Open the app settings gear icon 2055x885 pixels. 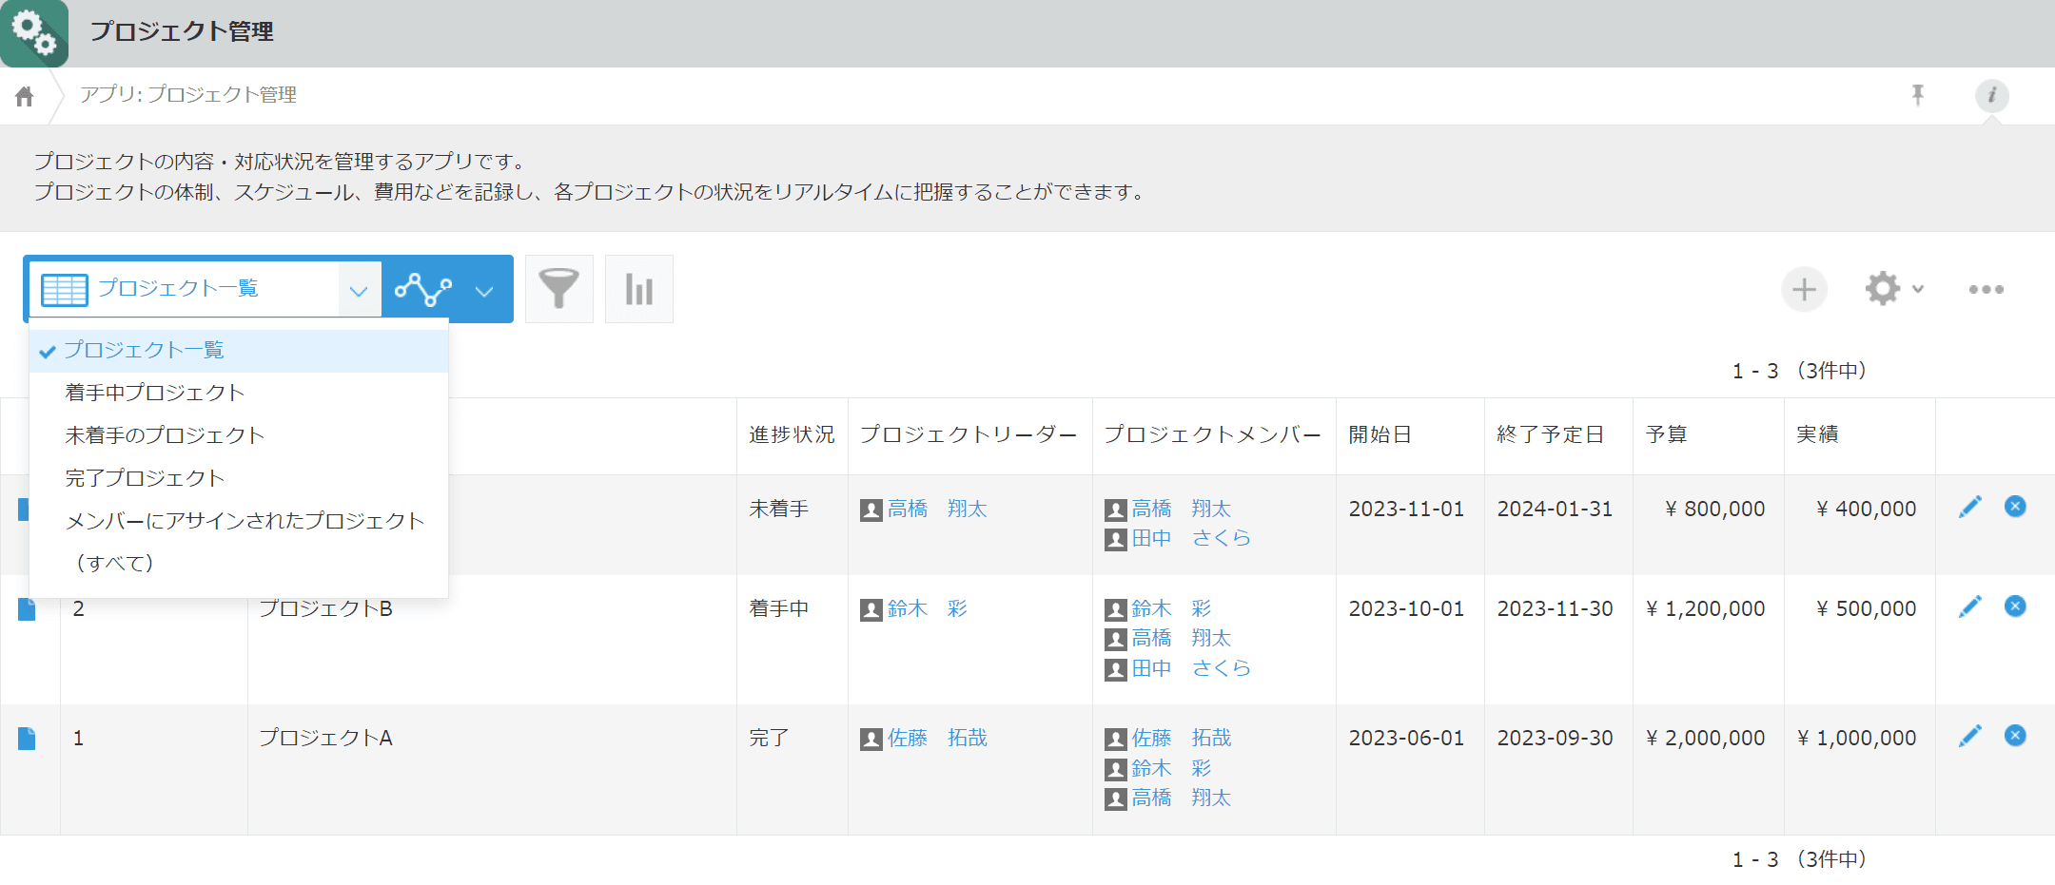tap(1883, 289)
